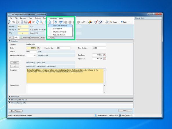Click the To: button

coord(15,67)
